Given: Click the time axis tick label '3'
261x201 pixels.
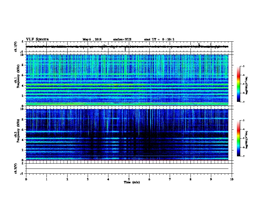Looking at the screenshot, I should pos(88,179).
